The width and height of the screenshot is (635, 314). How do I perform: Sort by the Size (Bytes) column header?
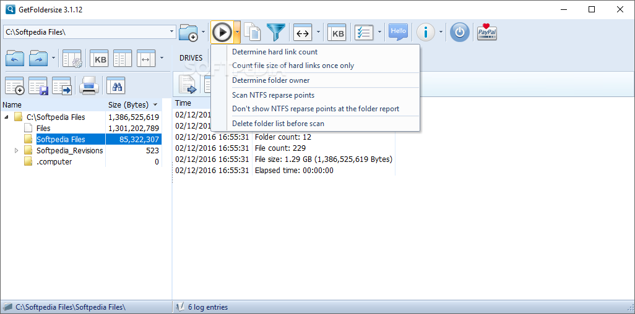pos(134,105)
